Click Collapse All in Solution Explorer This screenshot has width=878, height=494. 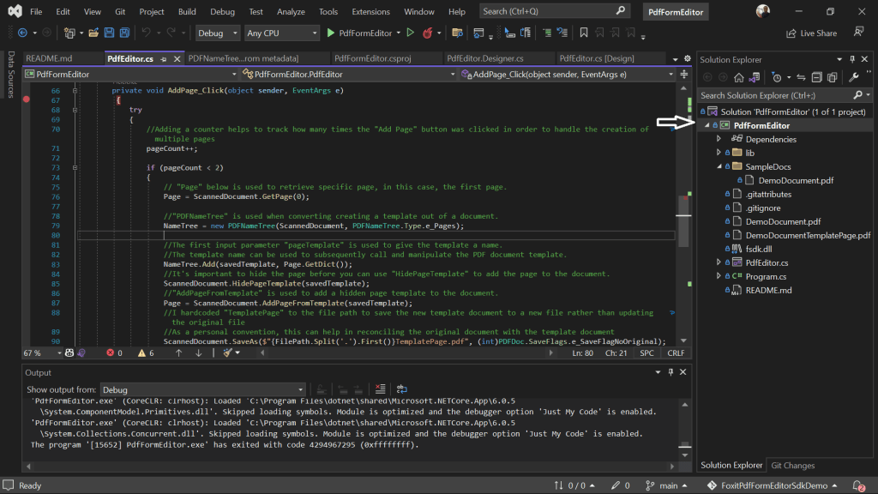tap(816, 77)
